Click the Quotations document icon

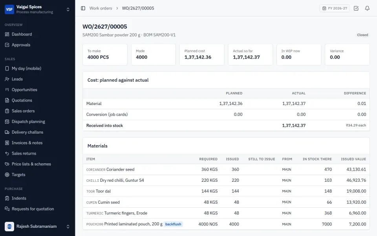point(7,100)
